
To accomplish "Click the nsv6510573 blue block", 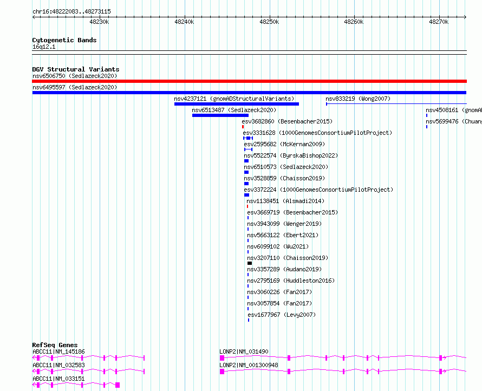I will 246,172.
